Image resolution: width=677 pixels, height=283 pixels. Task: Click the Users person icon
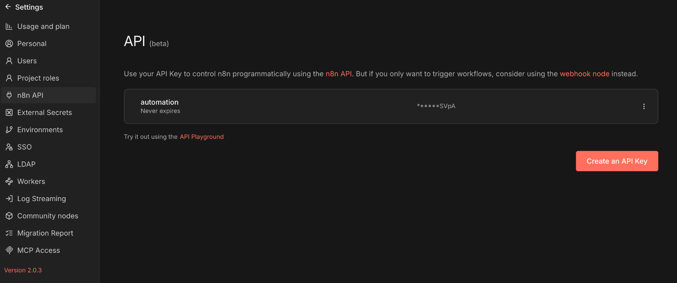pos(9,61)
